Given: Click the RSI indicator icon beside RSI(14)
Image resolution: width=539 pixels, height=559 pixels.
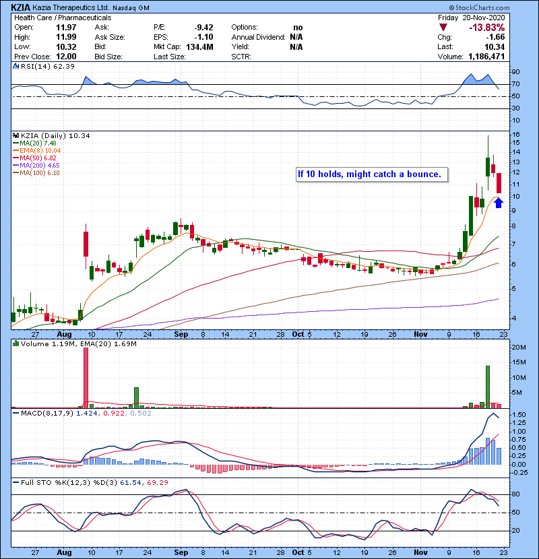Looking at the screenshot, I should pyautogui.click(x=15, y=66).
